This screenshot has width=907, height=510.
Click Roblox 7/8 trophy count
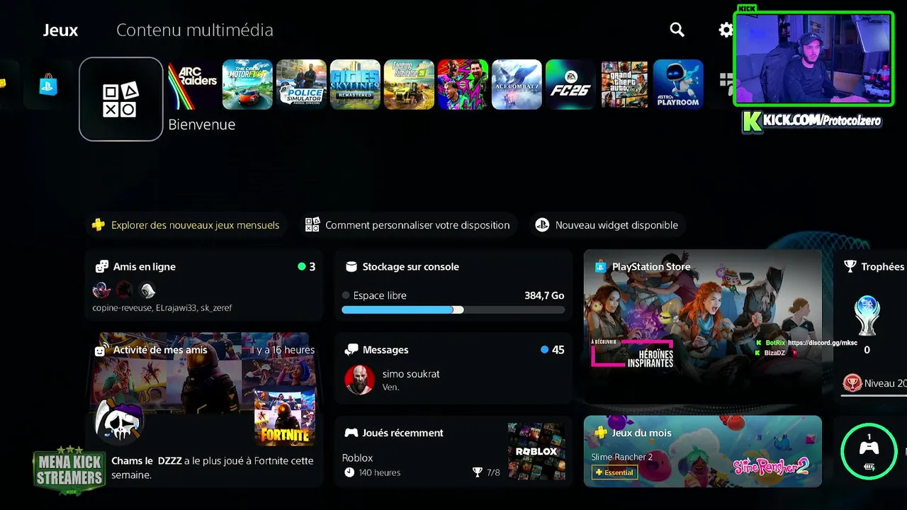(x=486, y=472)
